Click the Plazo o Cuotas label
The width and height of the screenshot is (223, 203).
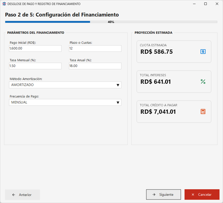click(81, 42)
